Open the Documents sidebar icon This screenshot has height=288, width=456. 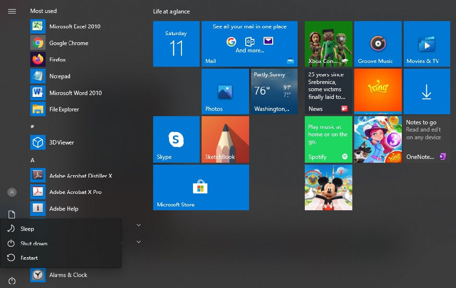[12, 215]
